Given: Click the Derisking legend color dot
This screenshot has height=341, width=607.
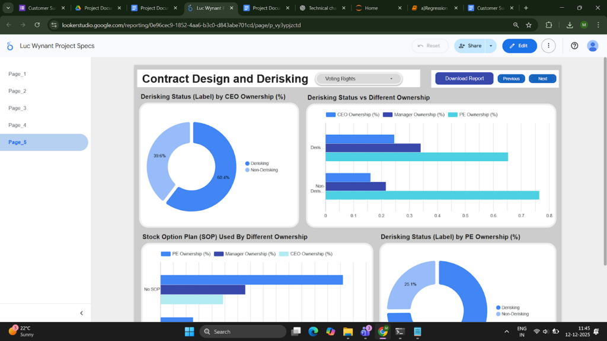Looking at the screenshot, I should (247, 163).
